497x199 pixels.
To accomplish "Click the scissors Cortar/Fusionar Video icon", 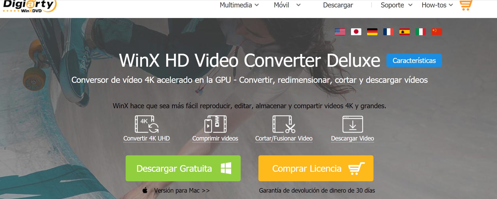I will coord(284,124).
